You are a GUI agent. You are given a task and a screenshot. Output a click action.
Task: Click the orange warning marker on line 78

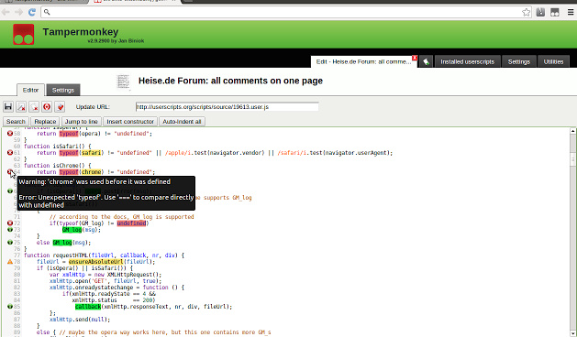click(10, 262)
